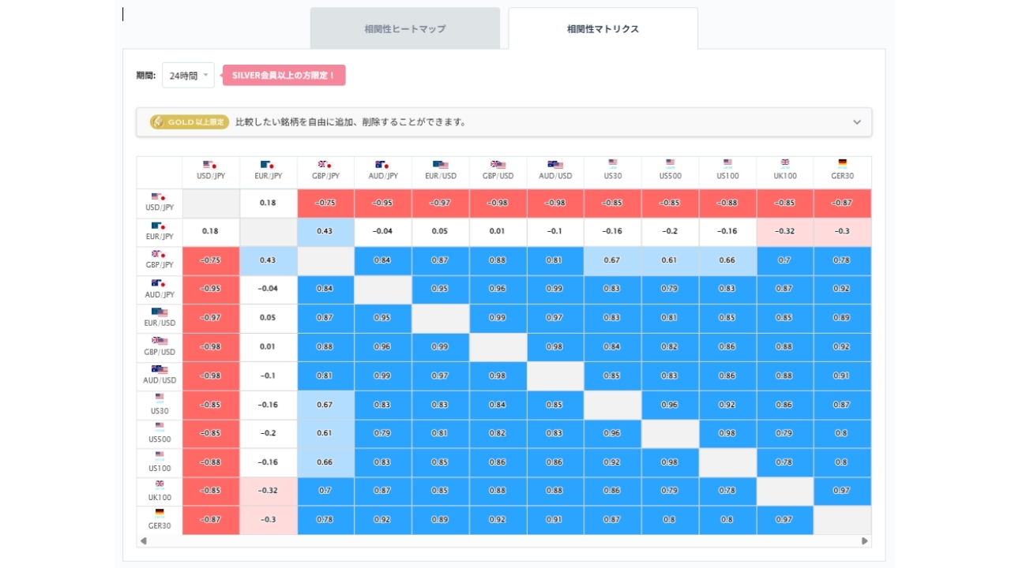Click the AUD/JPY flag icon in column header
Viewport: 1011px width, 568px height.
tap(382, 165)
